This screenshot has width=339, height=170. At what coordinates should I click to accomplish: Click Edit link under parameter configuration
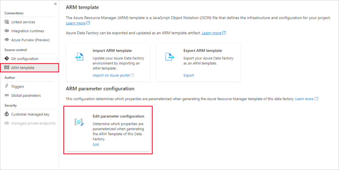96,145
